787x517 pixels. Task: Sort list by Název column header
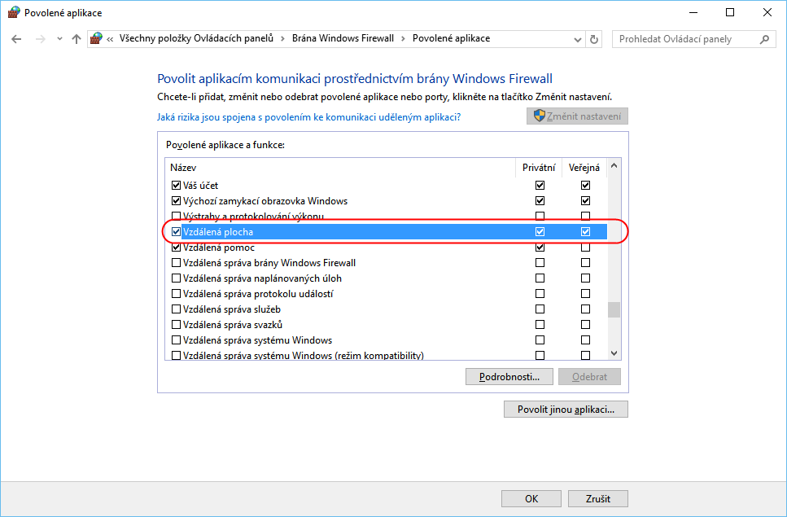coord(340,168)
